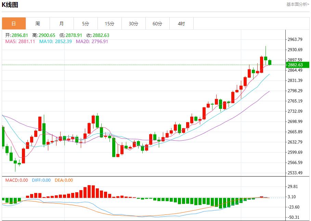The width and height of the screenshot is (311, 221).
Task: Select the DIFF: 0.00 indicator label
Action: tap(41, 180)
